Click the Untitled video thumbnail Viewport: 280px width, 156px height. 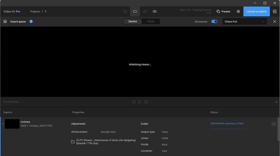12,124
